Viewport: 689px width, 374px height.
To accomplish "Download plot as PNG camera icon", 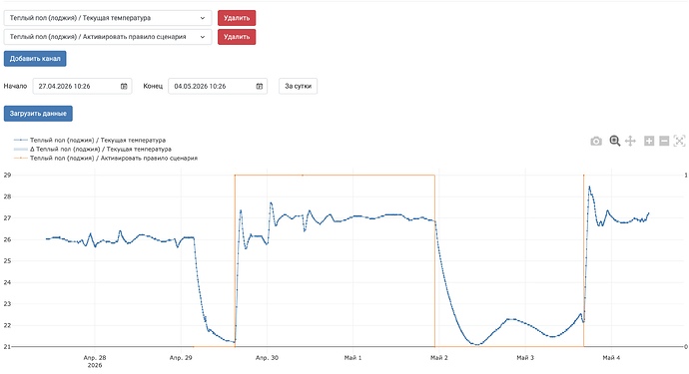I will 596,141.
